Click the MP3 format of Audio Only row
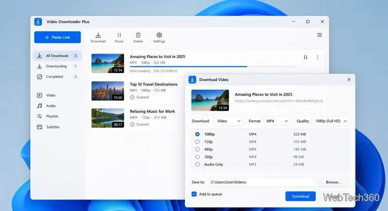 click(x=253, y=165)
